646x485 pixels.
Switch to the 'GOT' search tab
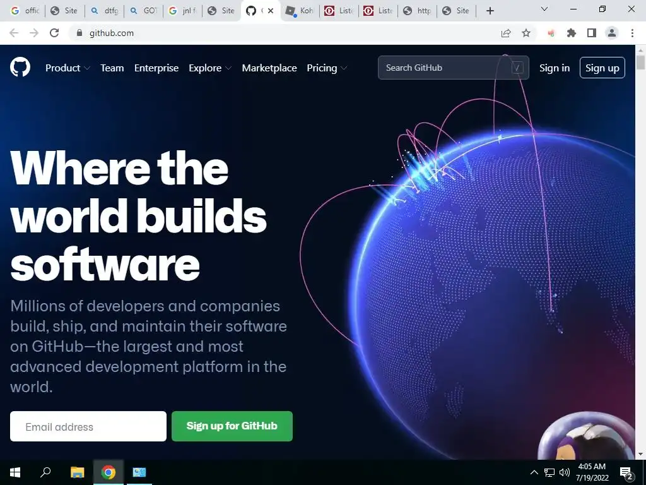click(144, 11)
